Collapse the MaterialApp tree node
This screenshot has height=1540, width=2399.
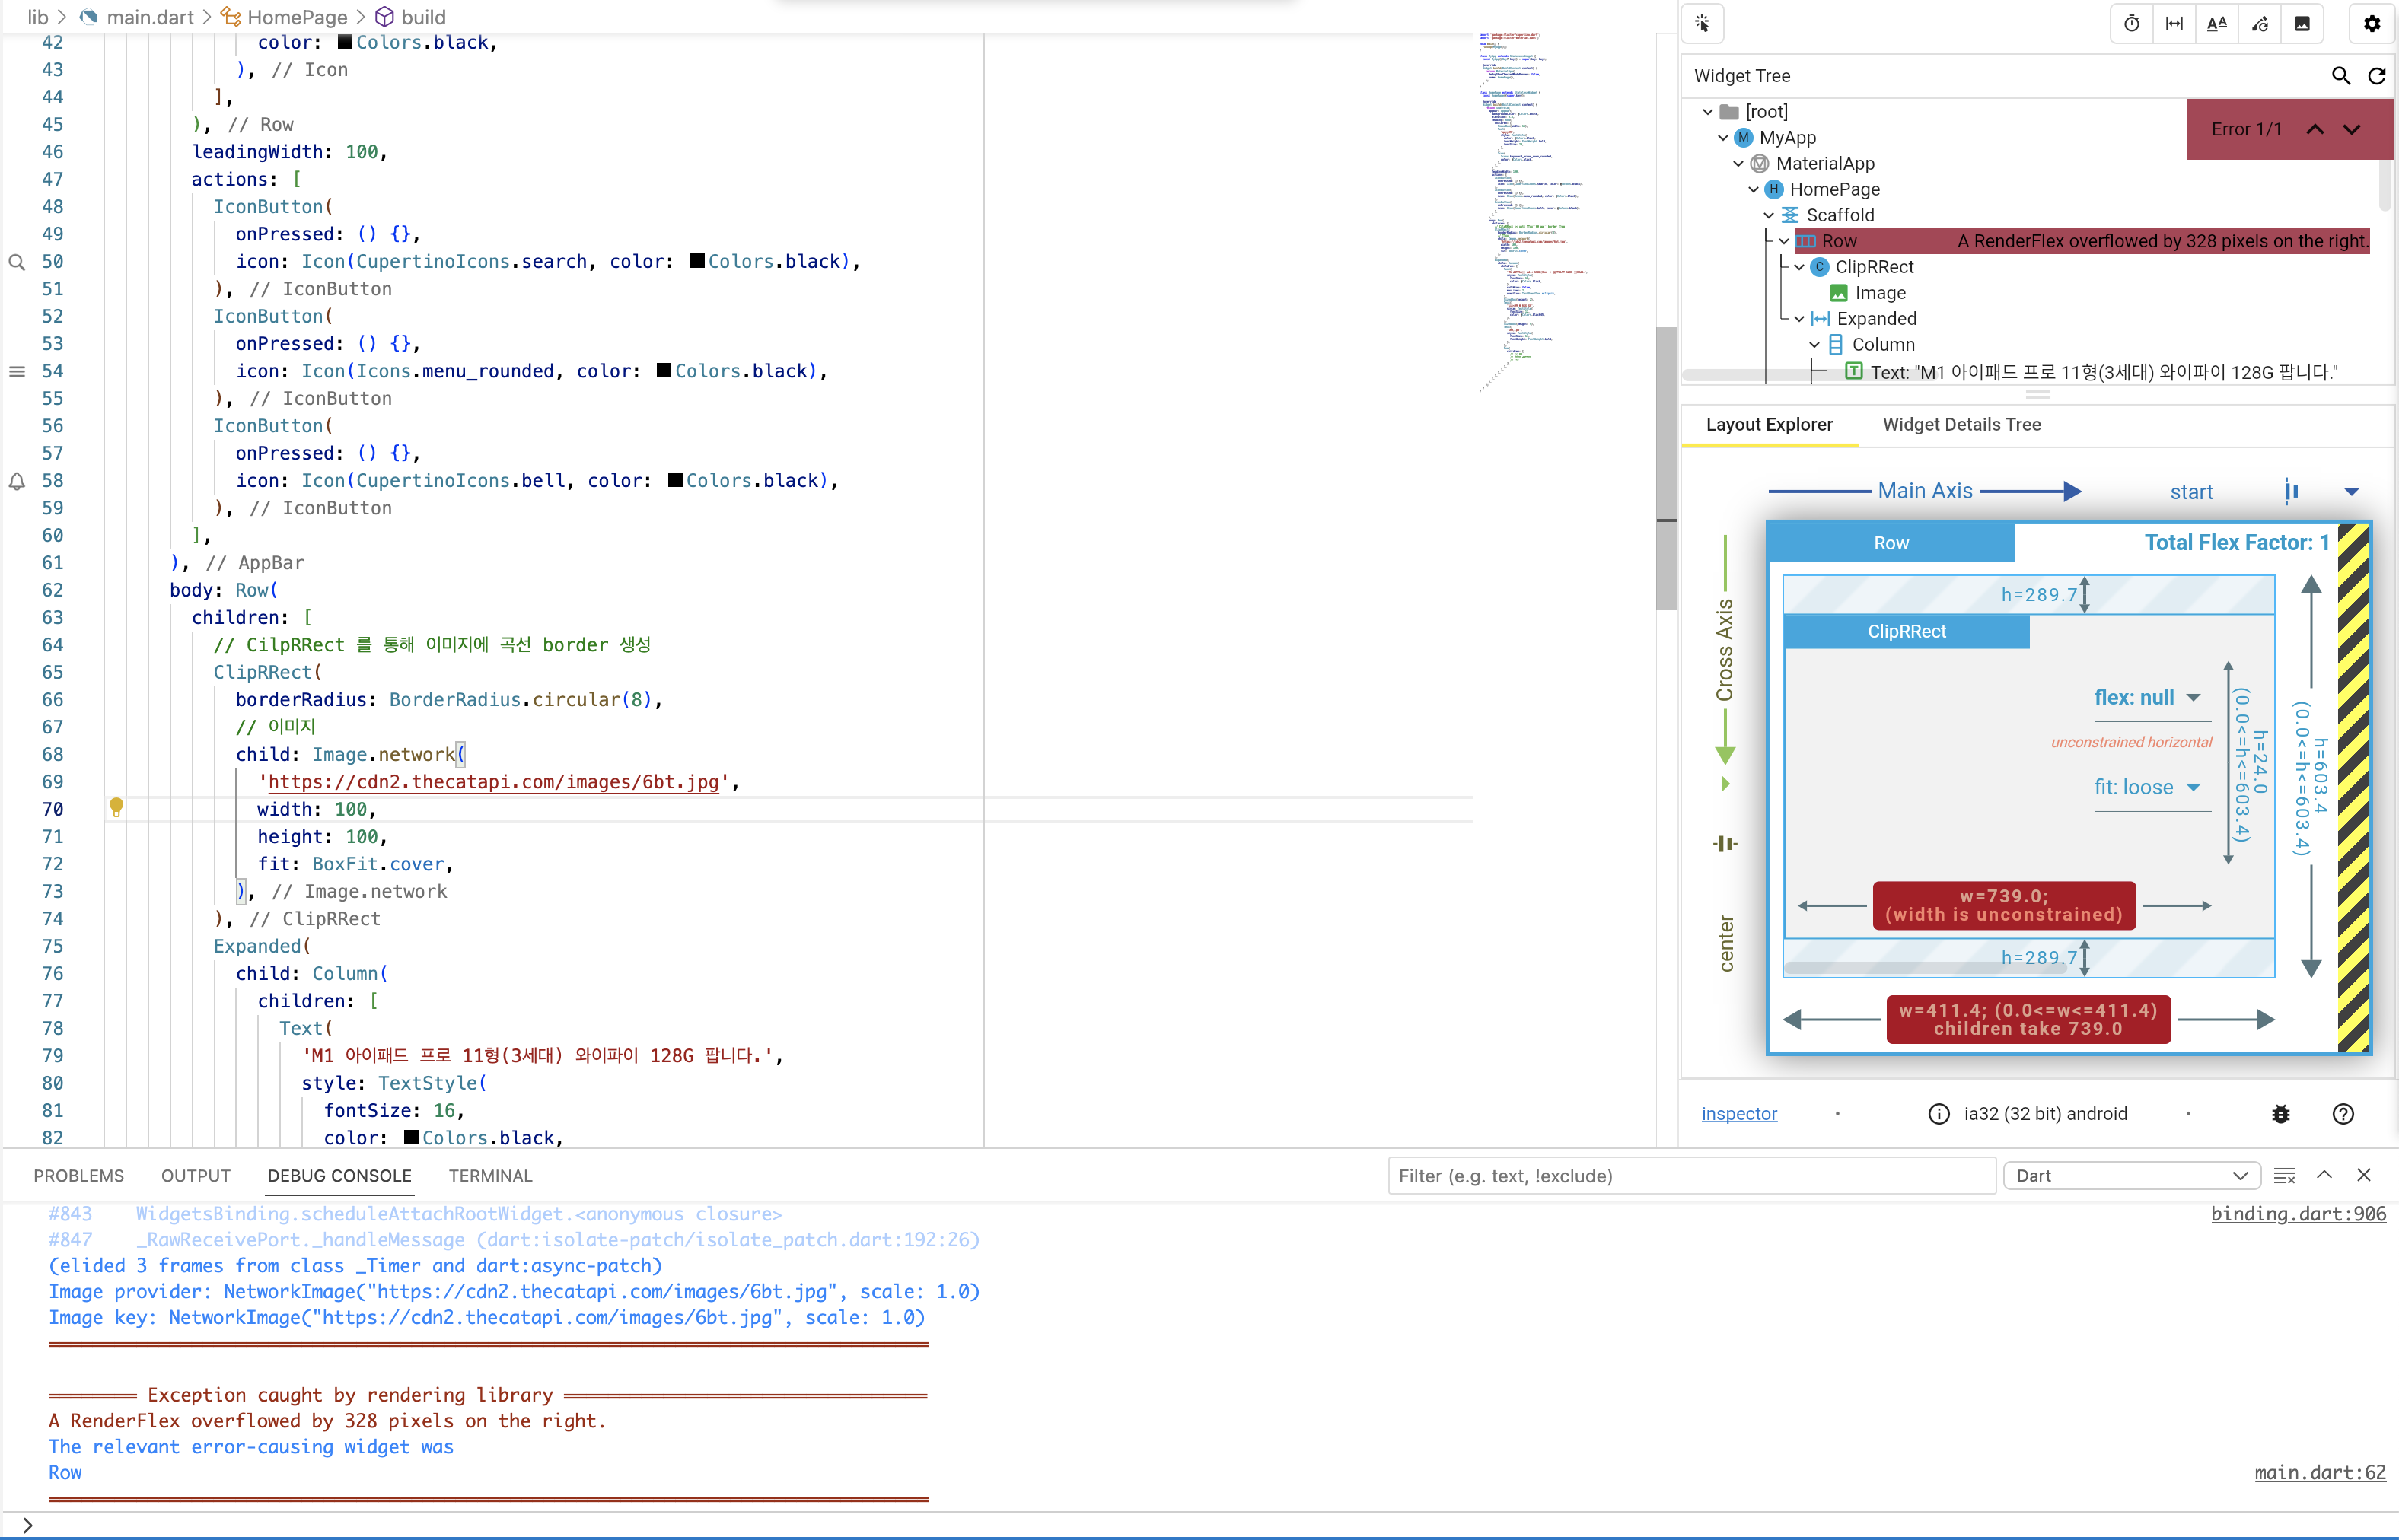(x=1738, y=164)
